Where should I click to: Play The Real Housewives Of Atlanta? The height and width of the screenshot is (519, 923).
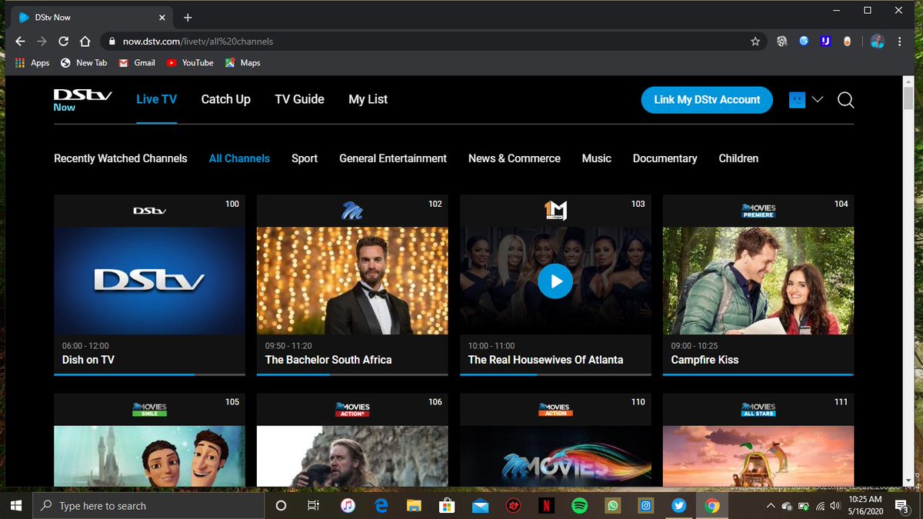point(555,281)
